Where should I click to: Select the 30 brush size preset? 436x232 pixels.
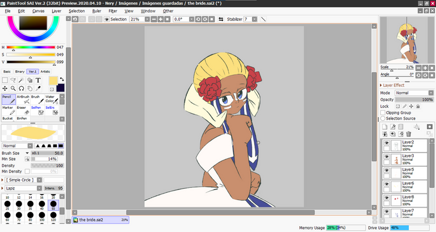pos(19,205)
